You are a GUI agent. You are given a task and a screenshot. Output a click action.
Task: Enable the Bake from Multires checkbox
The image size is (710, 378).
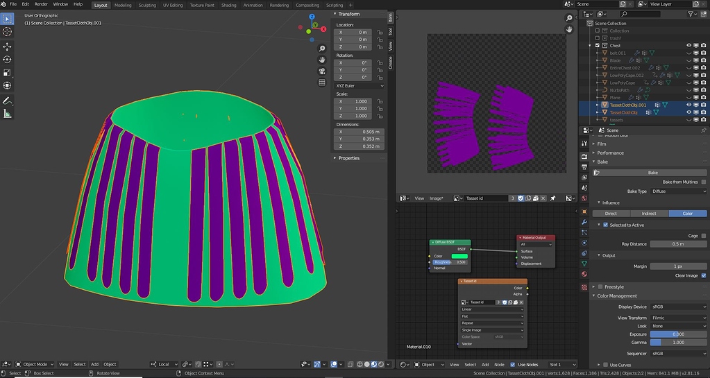(x=703, y=182)
